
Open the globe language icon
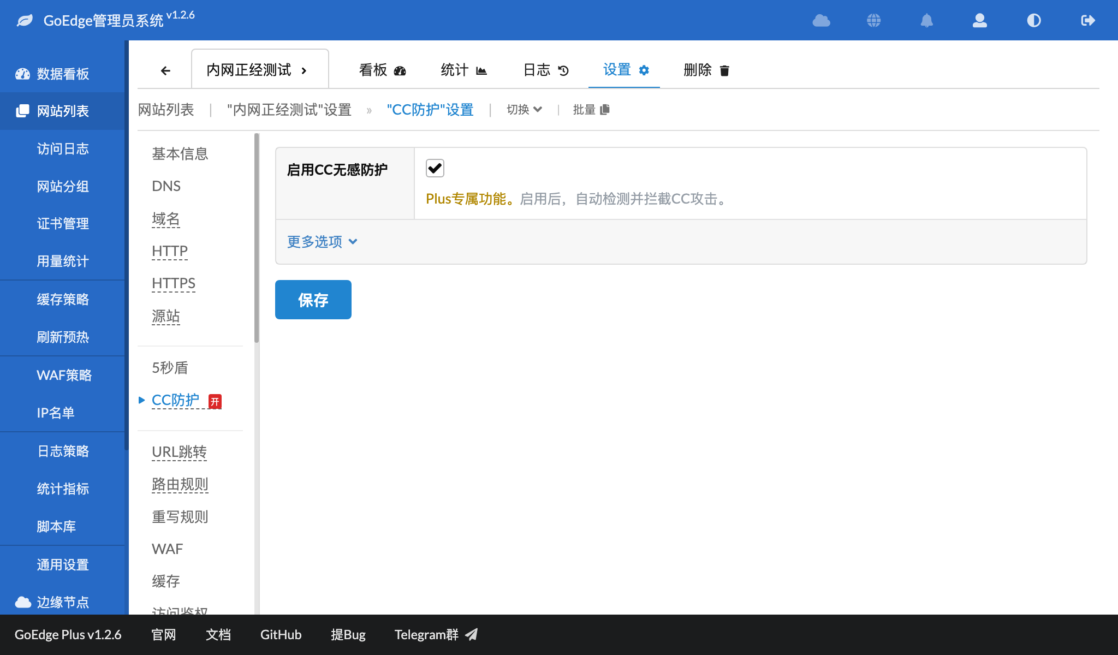[874, 21]
